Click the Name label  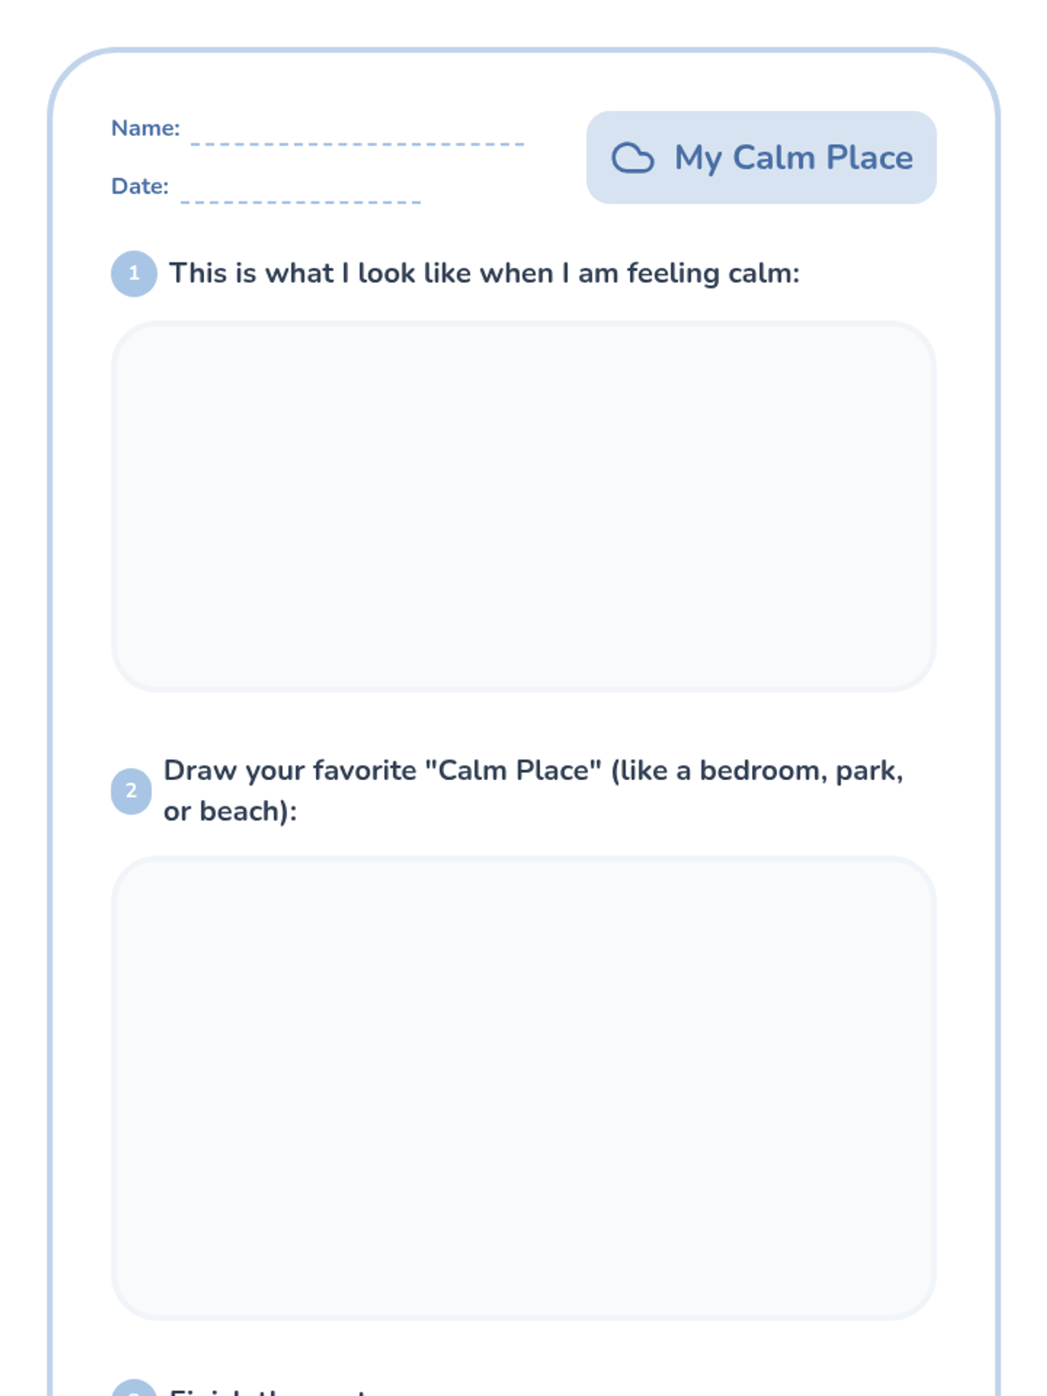coord(145,128)
